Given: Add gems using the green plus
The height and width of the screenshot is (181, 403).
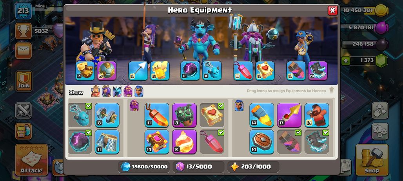Looking at the screenshot, I should [x=346, y=61].
